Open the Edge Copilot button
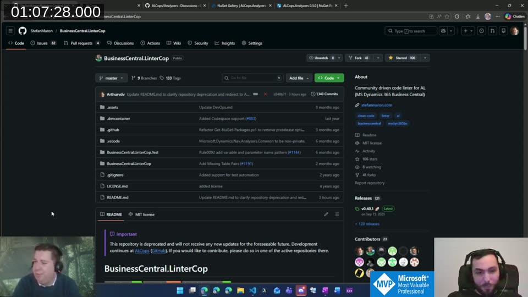The width and height of the screenshot is (528, 297). click(515, 16)
